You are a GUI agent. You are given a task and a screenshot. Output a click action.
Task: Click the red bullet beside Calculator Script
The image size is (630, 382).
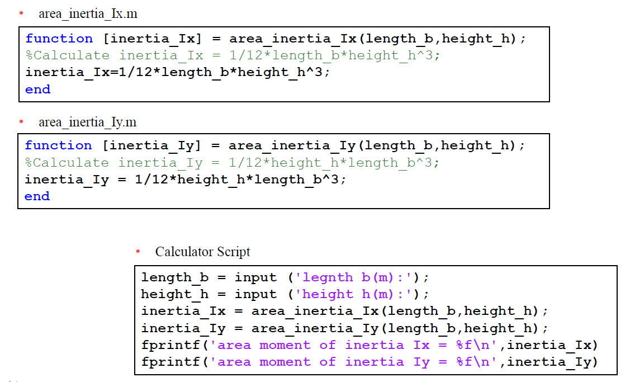pos(138,251)
